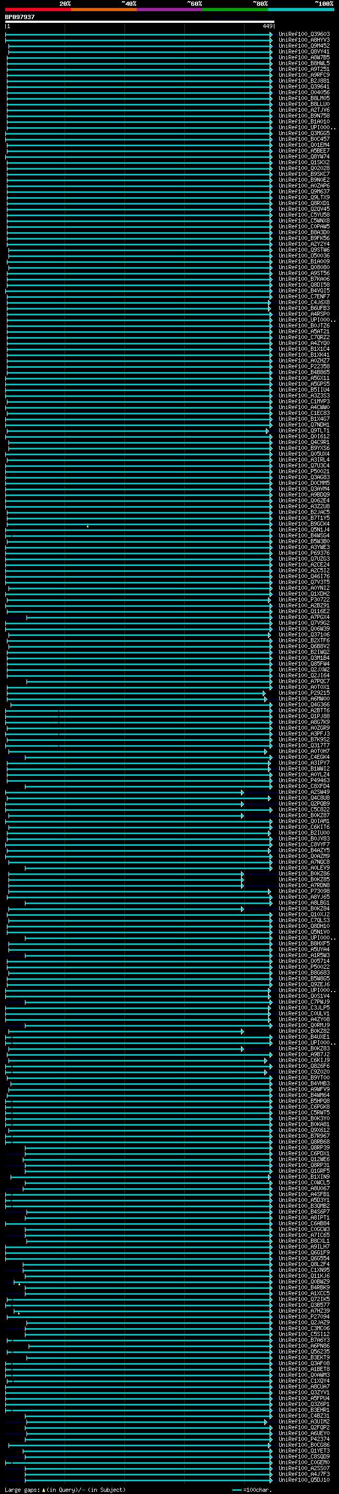The width and height of the screenshot is (339, 1494).
Task: Open hit UniRef100_C7ENF7
Action: [x=304, y=296]
